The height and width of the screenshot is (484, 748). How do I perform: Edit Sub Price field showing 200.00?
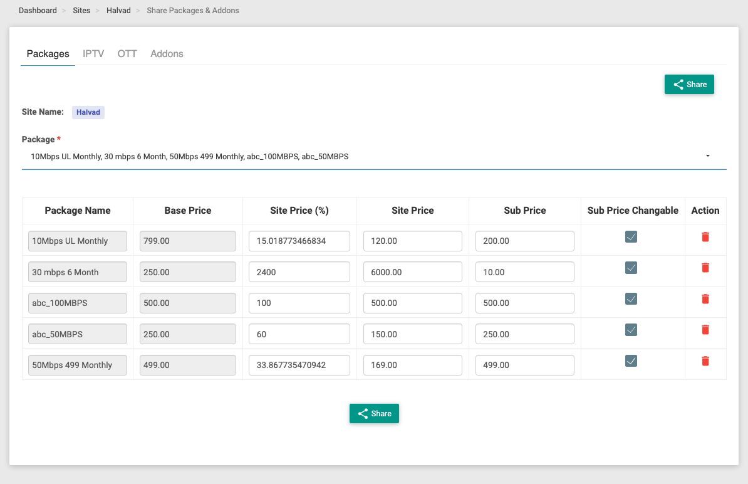pyautogui.click(x=525, y=241)
